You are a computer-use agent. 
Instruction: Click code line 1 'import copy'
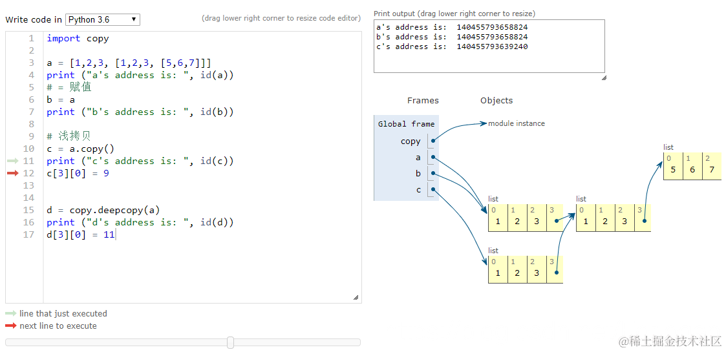coord(78,38)
